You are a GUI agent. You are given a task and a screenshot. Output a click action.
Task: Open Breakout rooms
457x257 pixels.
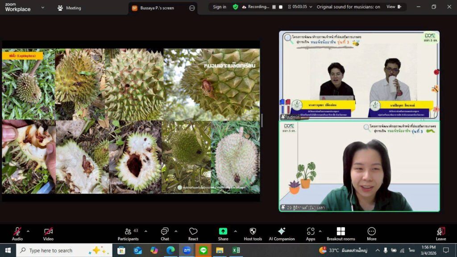coord(341,233)
